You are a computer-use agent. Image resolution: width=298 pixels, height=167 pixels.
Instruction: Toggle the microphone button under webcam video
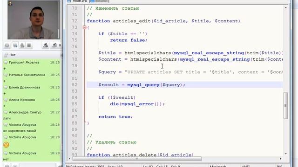pyautogui.click(x=22, y=45)
